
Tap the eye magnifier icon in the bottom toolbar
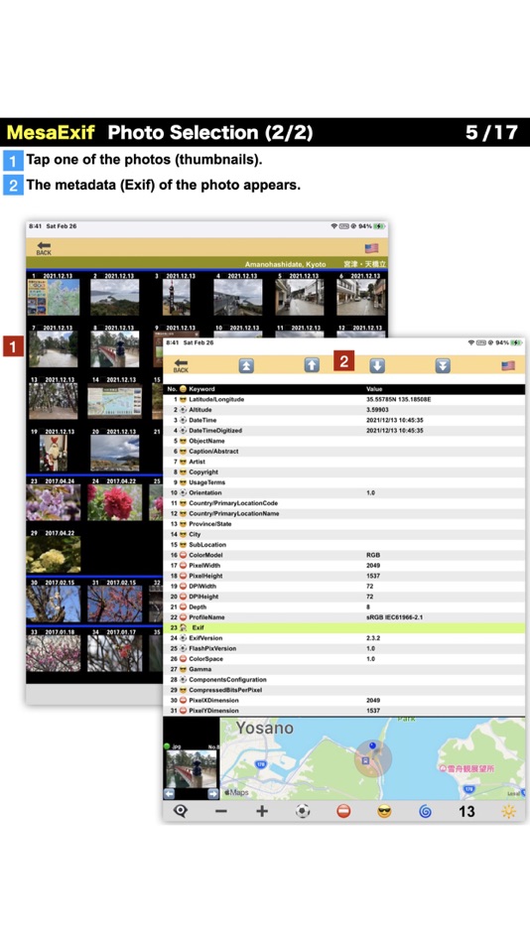[x=180, y=811]
